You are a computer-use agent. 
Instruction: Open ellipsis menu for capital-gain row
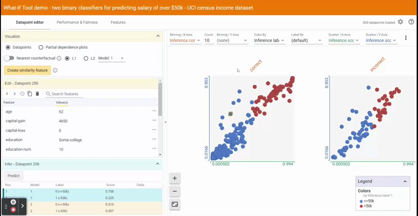pos(154,120)
